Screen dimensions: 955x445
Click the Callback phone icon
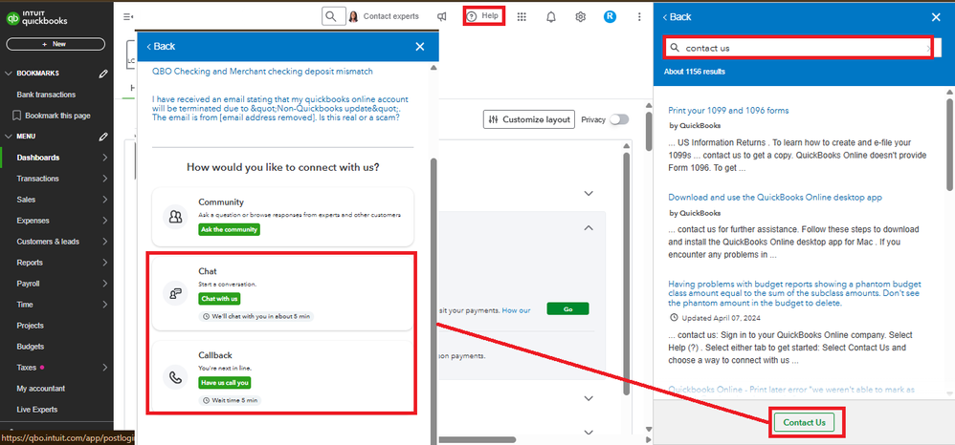tap(175, 377)
